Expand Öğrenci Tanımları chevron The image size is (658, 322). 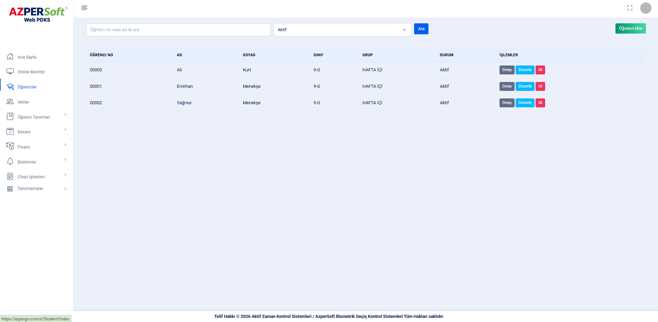(x=65, y=115)
